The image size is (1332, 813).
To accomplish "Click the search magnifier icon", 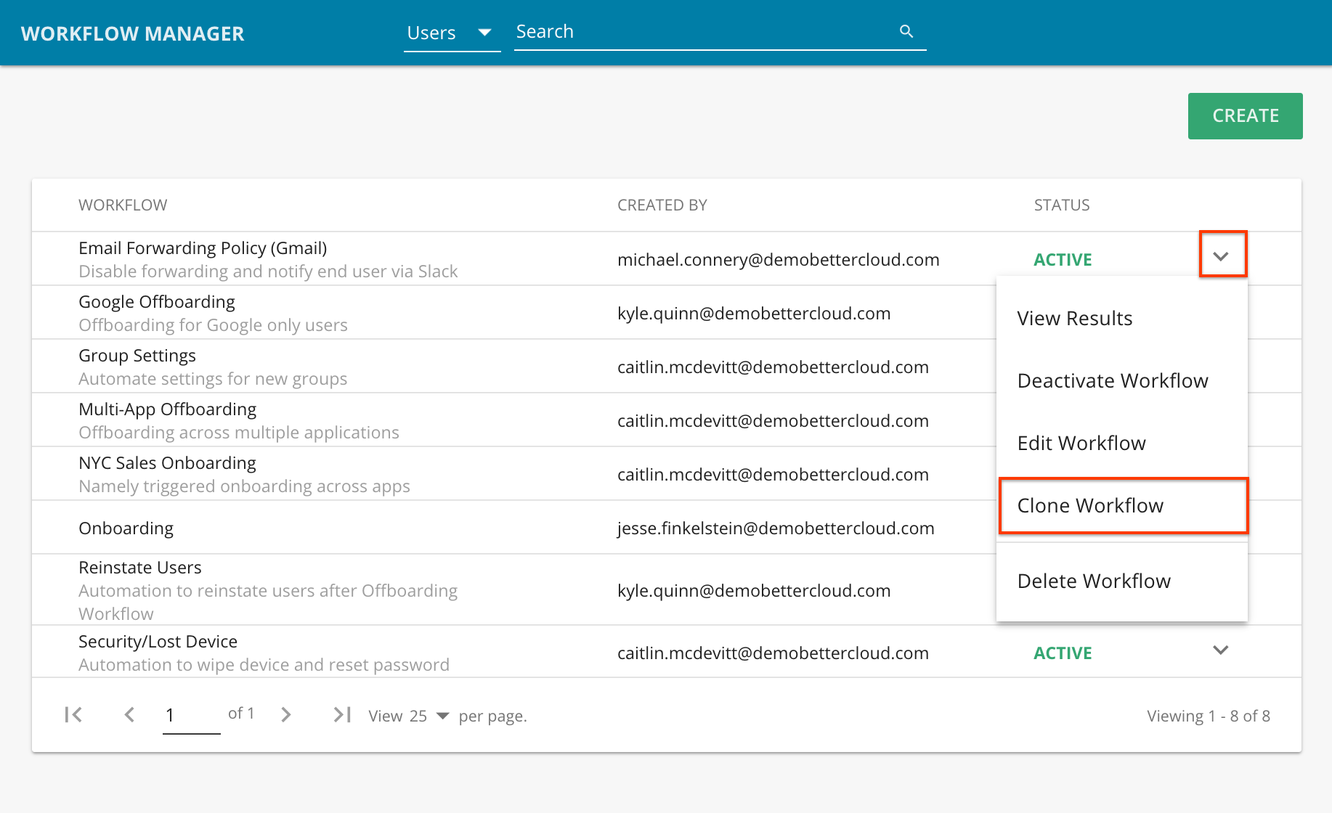I will click(x=906, y=31).
